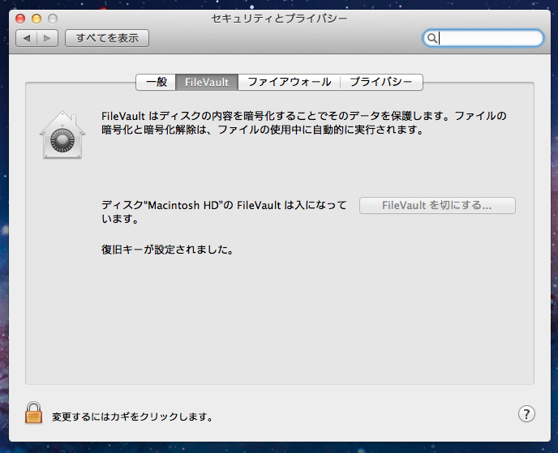
Task: Click the 復旧キーが設定されました。 text
Action: tap(168, 250)
